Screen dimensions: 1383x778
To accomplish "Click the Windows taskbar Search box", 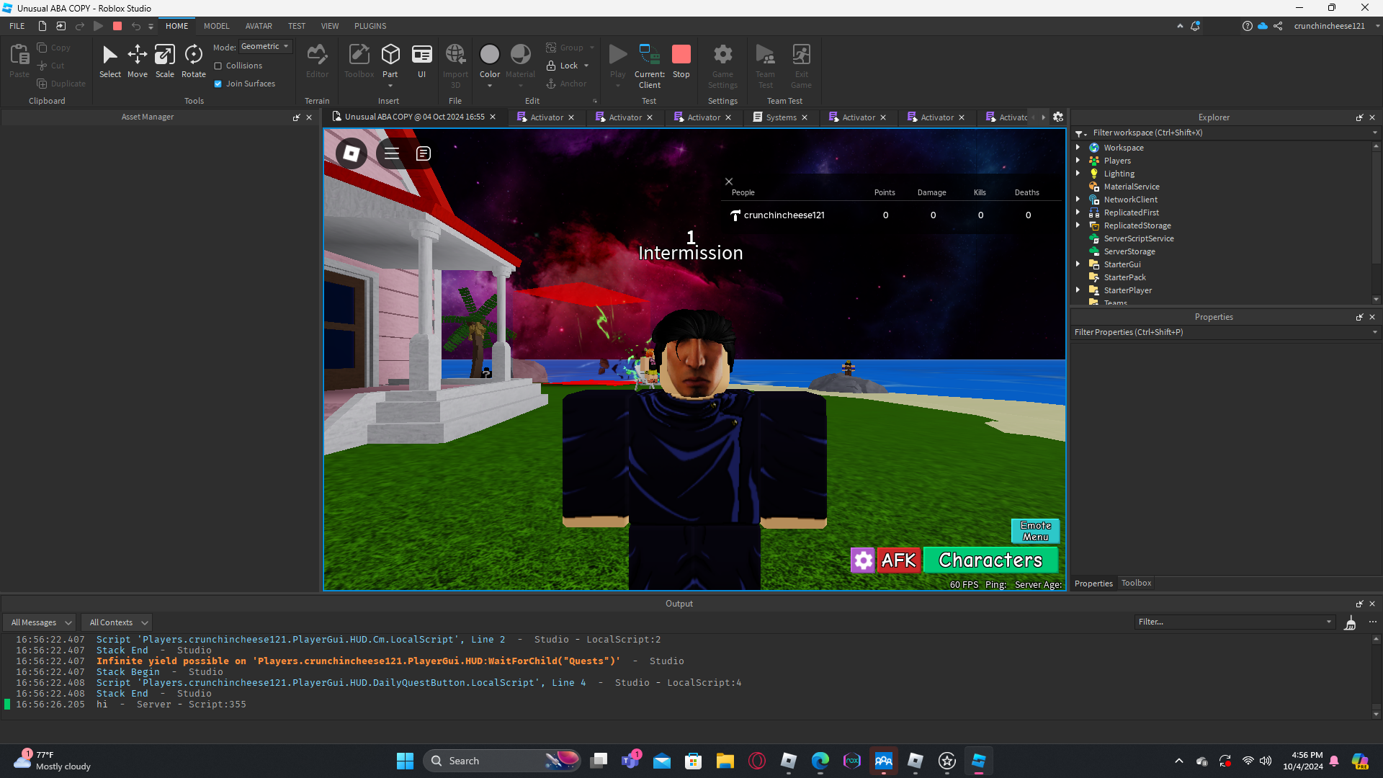I will coord(503,761).
